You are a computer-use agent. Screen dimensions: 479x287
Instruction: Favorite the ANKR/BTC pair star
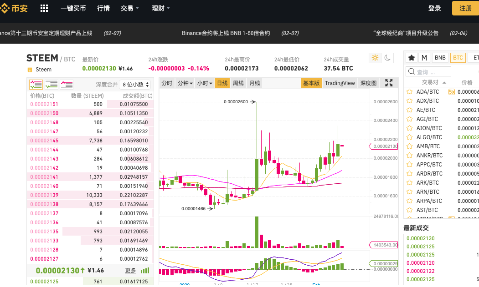coord(409,156)
